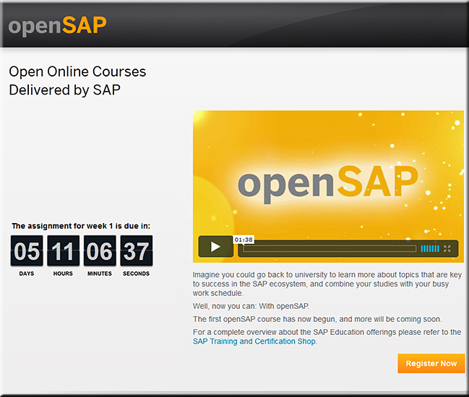Click the countdown hours value 11
Screen dimensions: 469x397
tap(63, 250)
